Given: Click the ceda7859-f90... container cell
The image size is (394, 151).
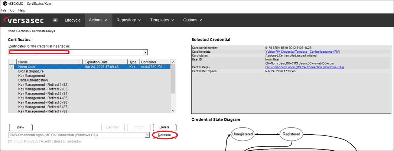Looking at the screenshot, I should (153, 67).
